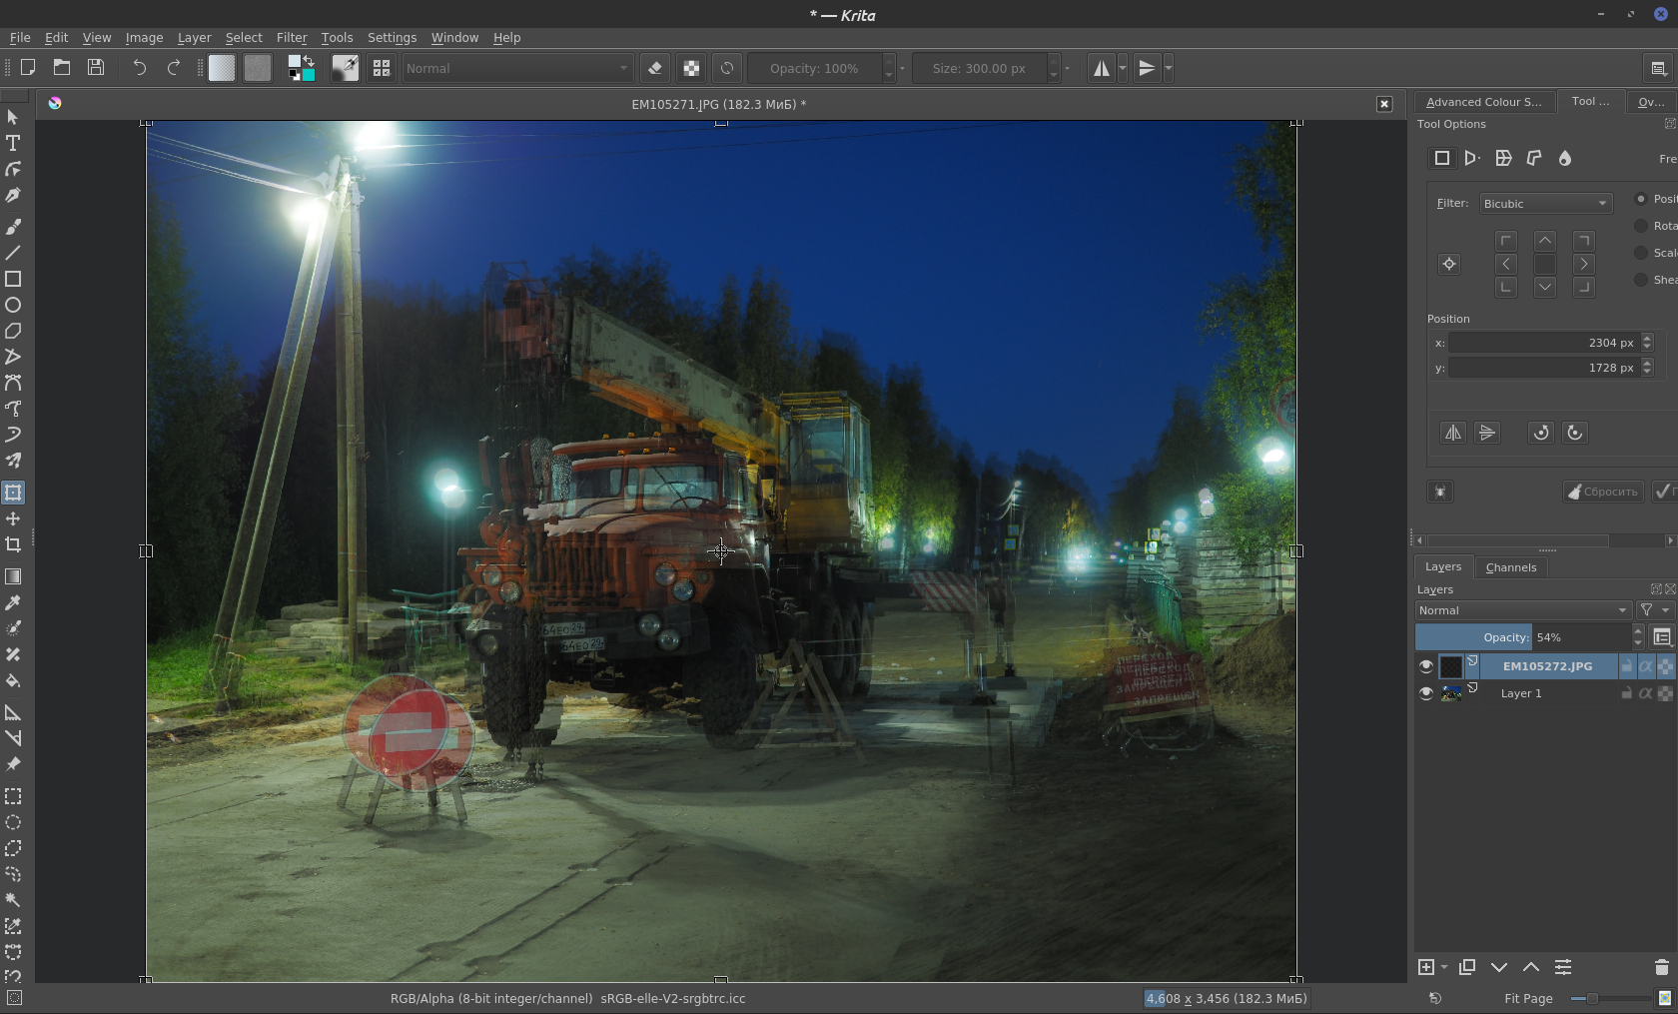The height and width of the screenshot is (1014, 1678).
Task: Flip the selection horizontally in Tool Options
Action: (x=1453, y=433)
